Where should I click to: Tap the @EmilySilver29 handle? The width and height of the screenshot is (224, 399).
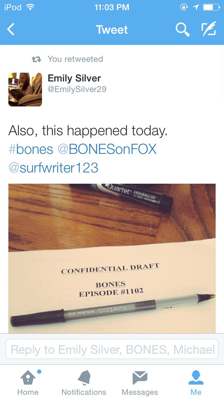click(77, 89)
